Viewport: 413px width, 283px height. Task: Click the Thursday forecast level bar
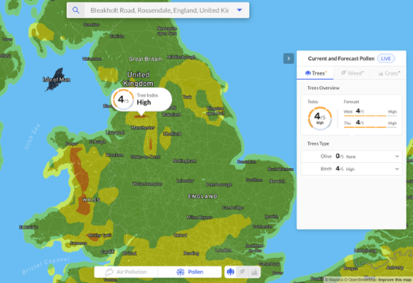(370, 127)
